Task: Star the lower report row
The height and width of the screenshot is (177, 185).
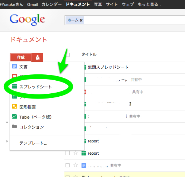Action: (76, 153)
